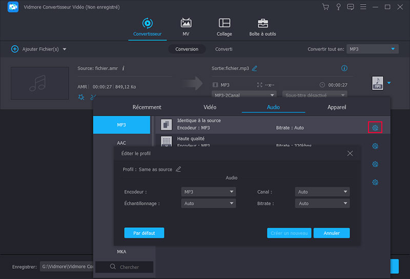Click the pencil icon beside Sortie:fichier.mp3
Viewport: 410px width, 279px height.
point(255,68)
